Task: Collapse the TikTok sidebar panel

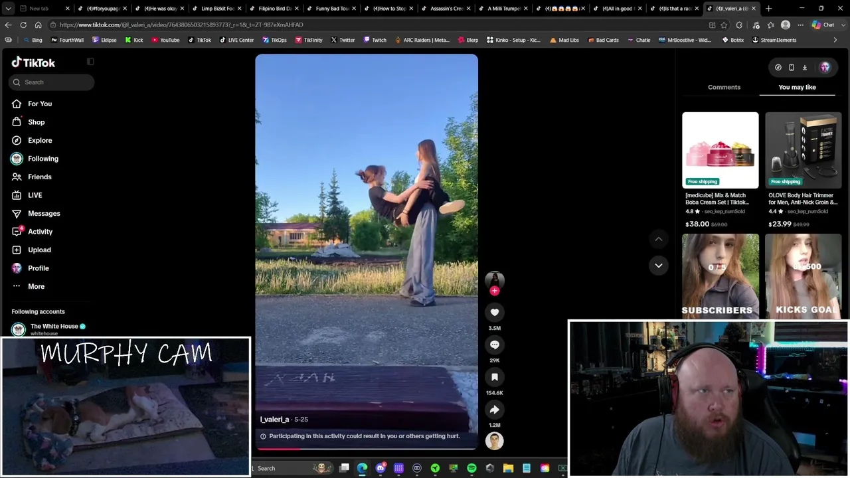Action: coord(90,62)
